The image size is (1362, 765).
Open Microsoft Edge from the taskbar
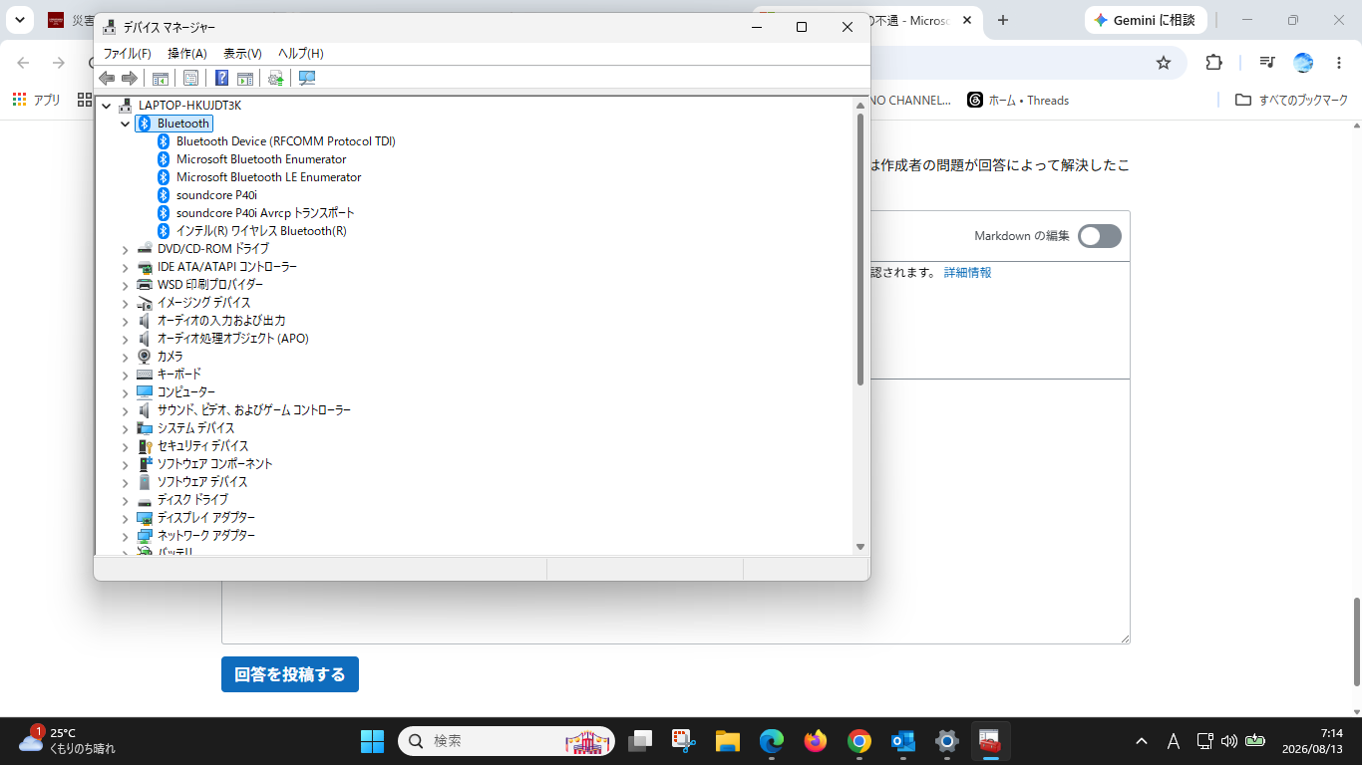pyautogui.click(x=772, y=741)
